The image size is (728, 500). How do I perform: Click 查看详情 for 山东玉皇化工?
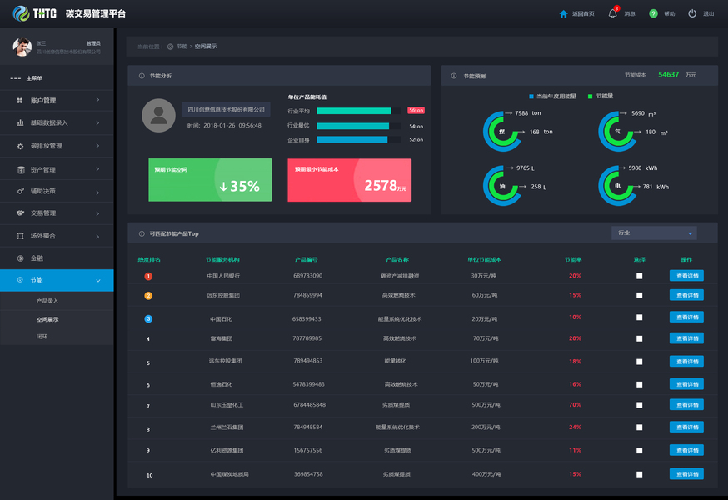coord(686,405)
